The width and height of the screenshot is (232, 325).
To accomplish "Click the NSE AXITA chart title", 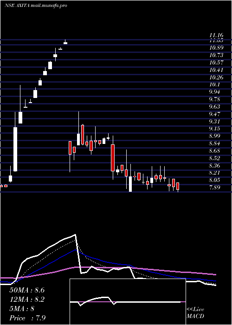I will click(x=36, y=6).
